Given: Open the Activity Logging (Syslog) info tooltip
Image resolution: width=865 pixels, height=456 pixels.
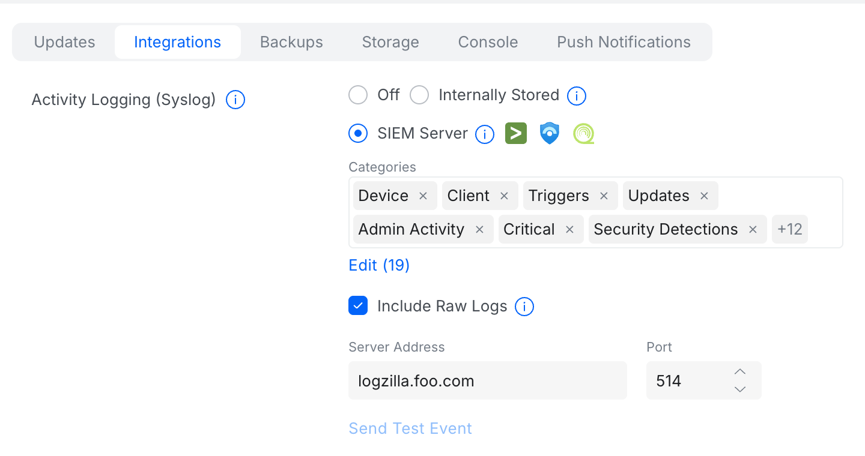Looking at the screenshot, I should point(235,100).
